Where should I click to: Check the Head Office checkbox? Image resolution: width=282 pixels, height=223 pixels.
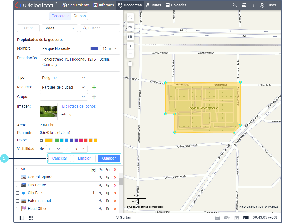tap(18, 209)
